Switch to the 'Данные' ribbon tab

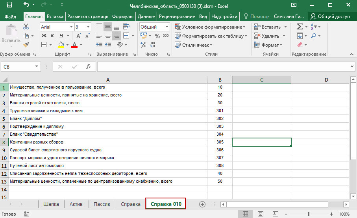click(x=146, y=16)
